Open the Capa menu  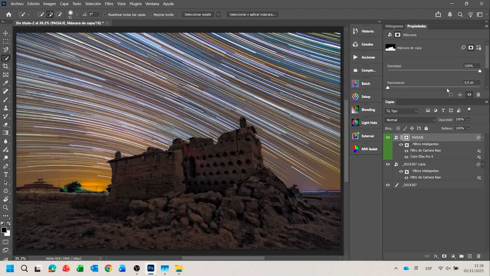(64, 3)
